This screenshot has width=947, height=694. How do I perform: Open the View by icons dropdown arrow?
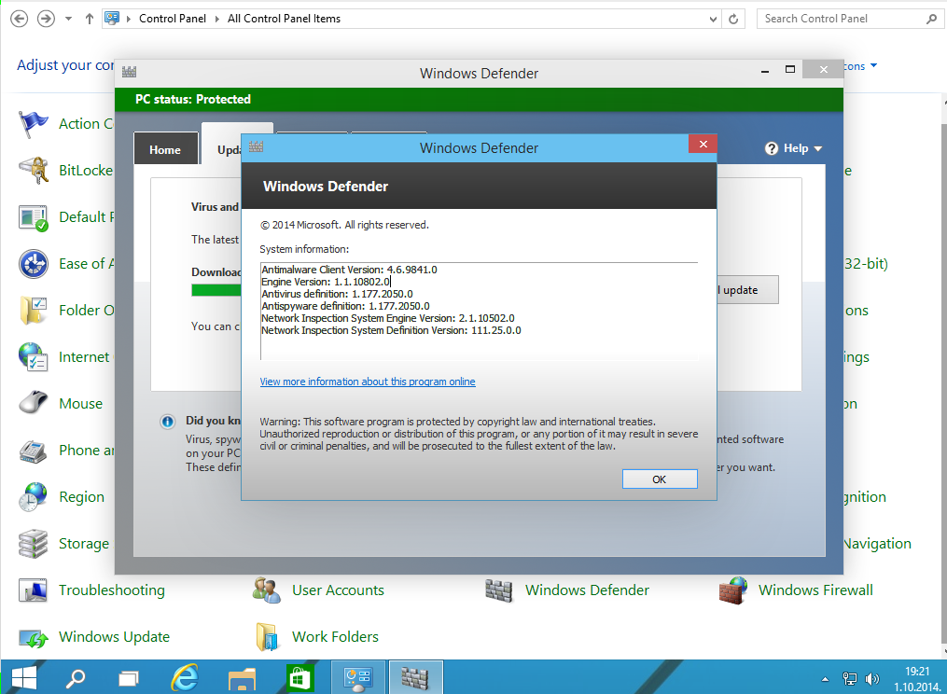click(x=873, y=65)
